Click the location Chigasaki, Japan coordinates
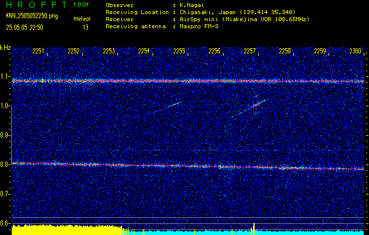 [237, 12]
